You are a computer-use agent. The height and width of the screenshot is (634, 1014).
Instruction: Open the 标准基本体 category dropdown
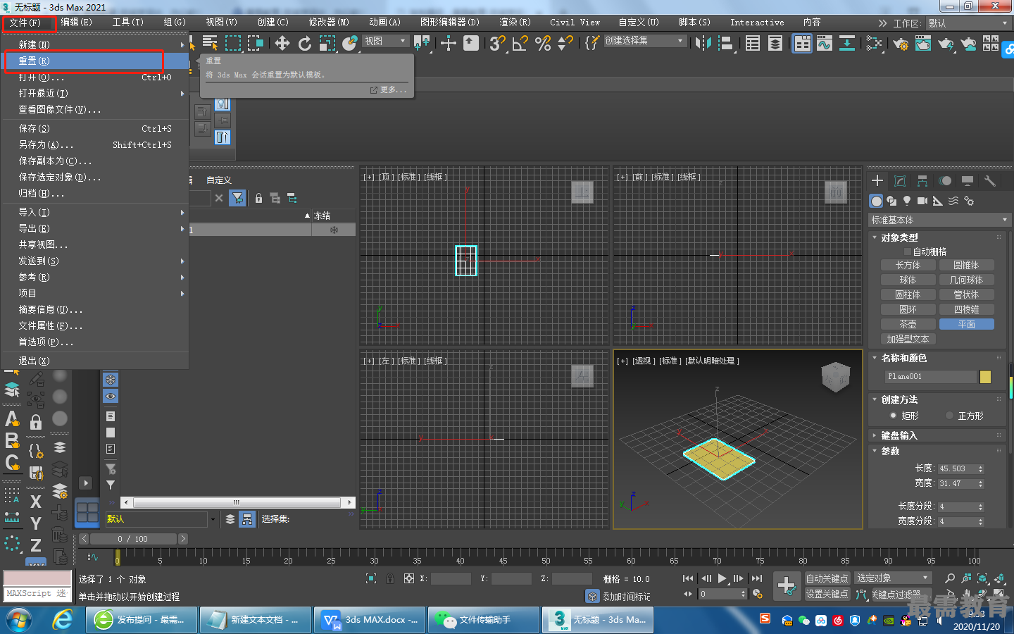pyautogui.click(x=939, y=220)
